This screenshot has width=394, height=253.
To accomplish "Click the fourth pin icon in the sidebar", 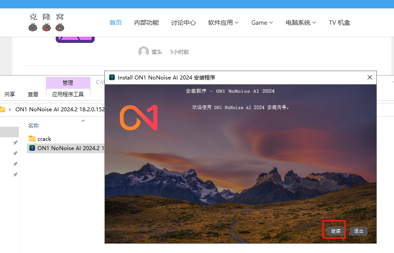I will (x=15, y=174).
